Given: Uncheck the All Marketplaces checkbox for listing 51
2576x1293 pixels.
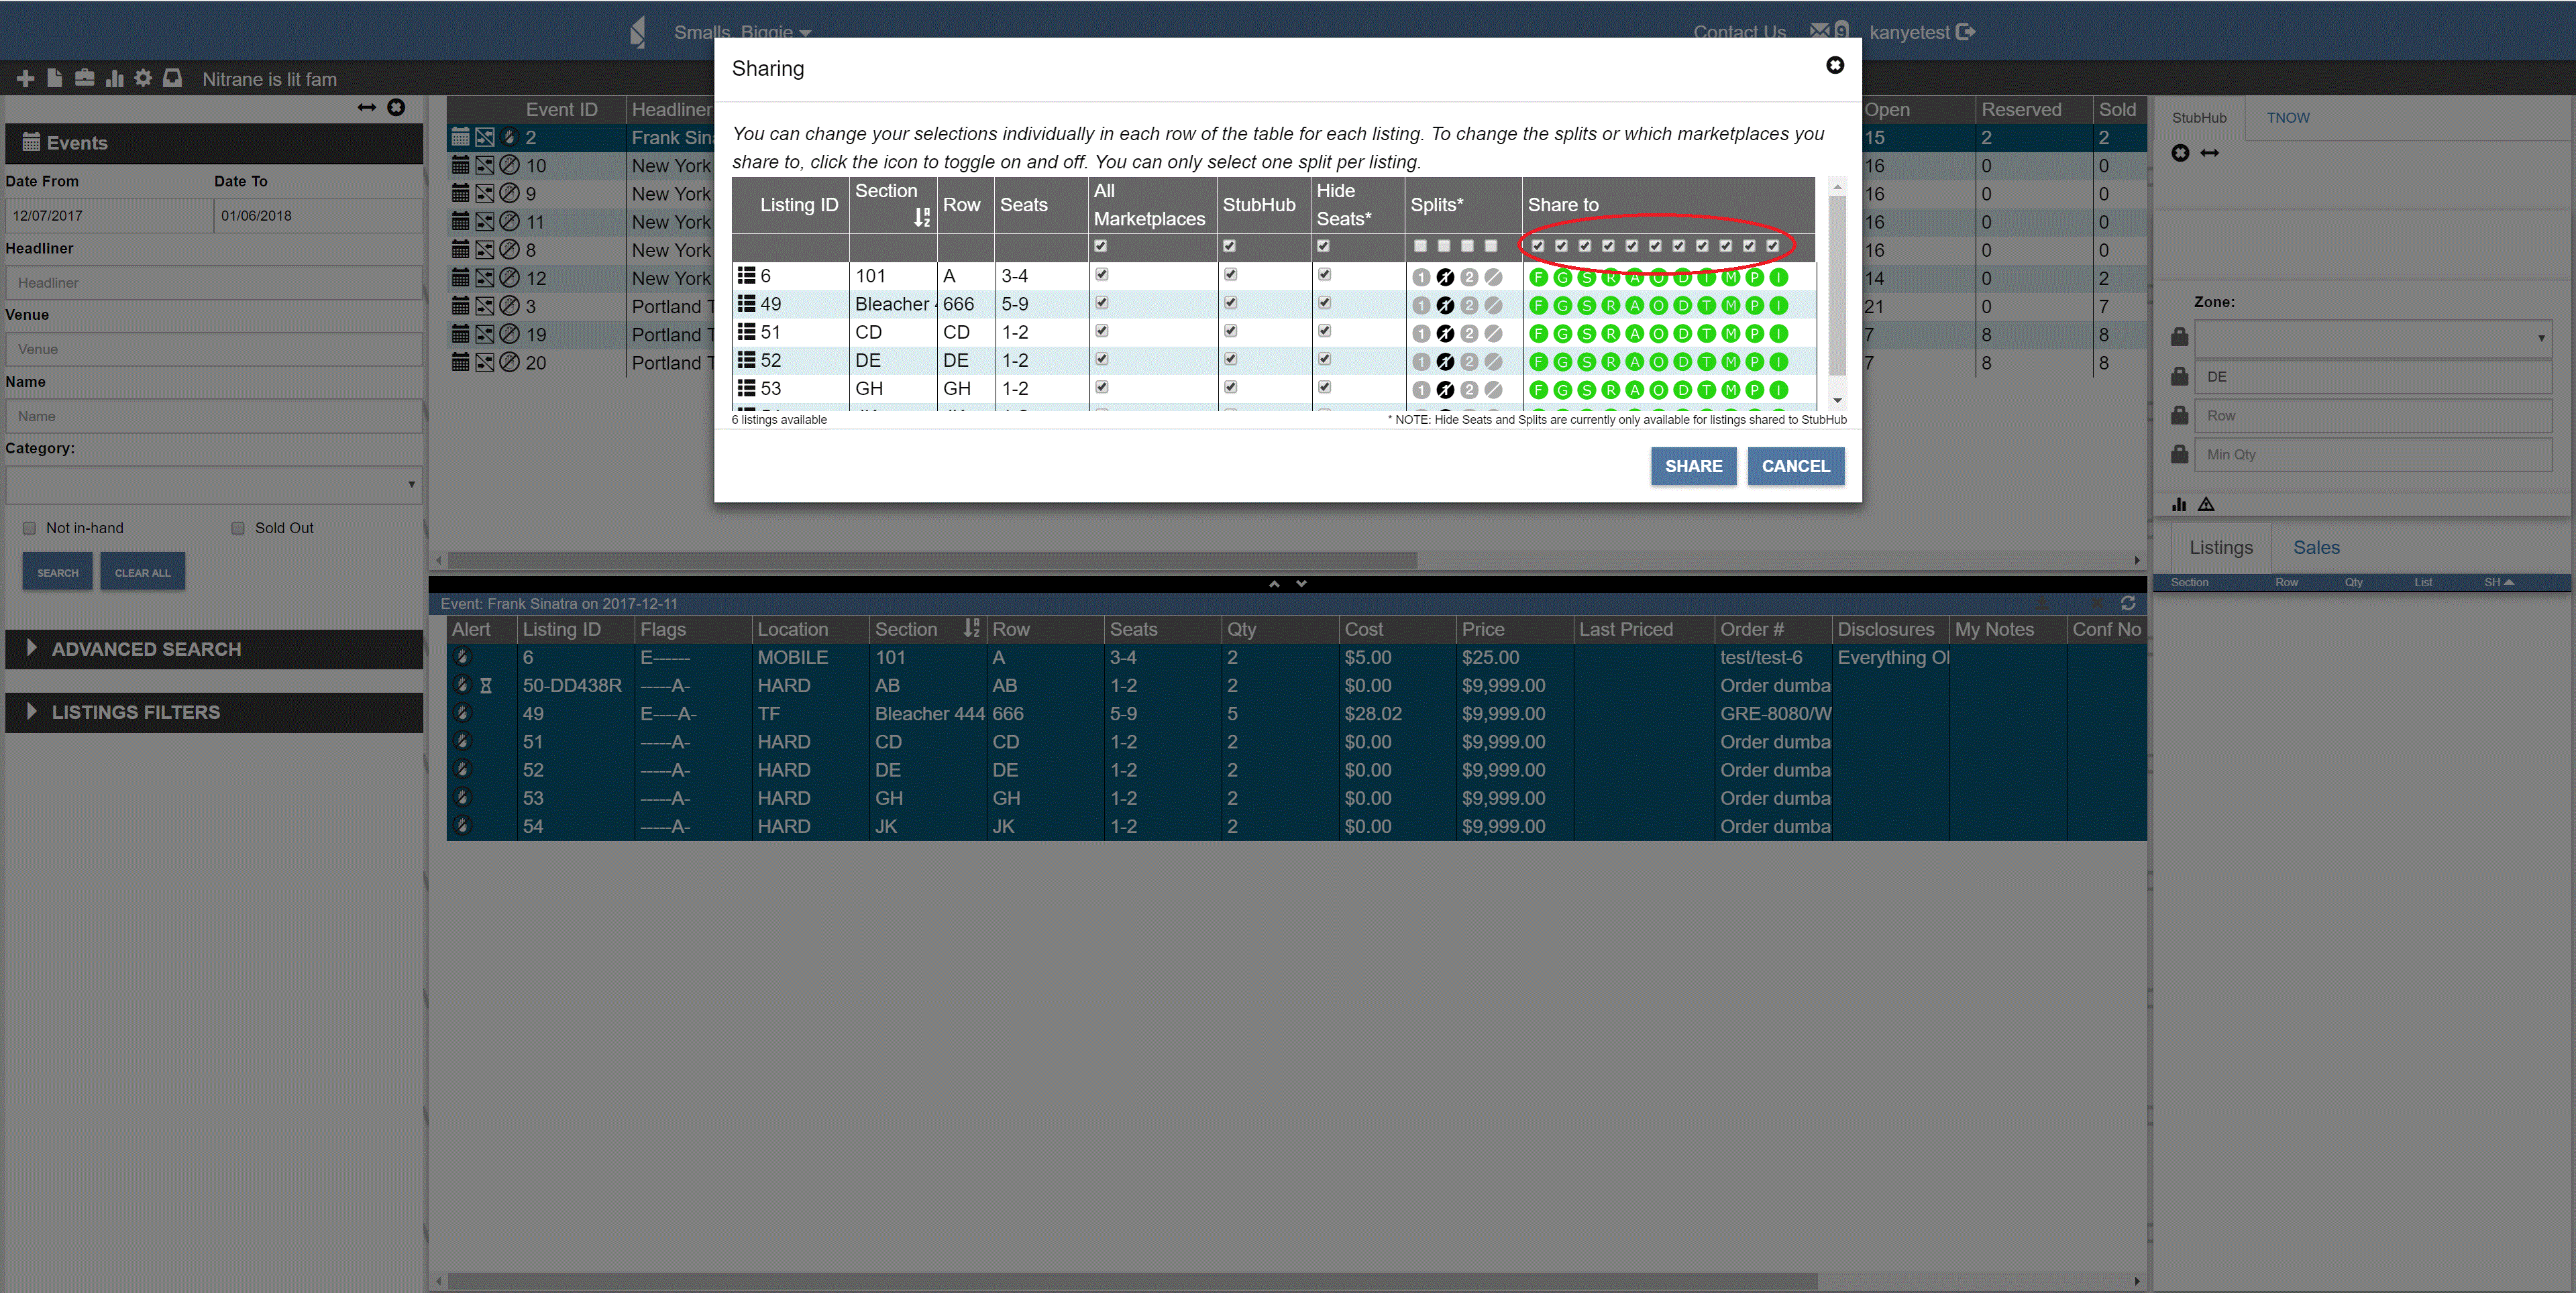Looking at the screenshot, I should [x=1101, y=331].
